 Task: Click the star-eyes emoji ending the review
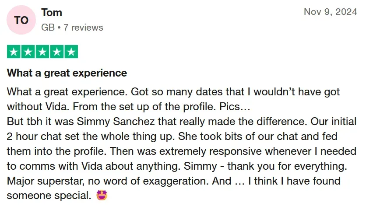[x=101, y=195]
